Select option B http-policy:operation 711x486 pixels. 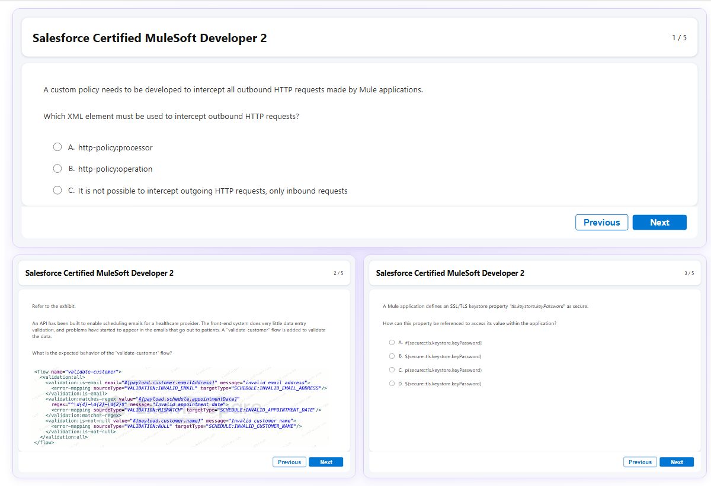(x=57, y=169)
